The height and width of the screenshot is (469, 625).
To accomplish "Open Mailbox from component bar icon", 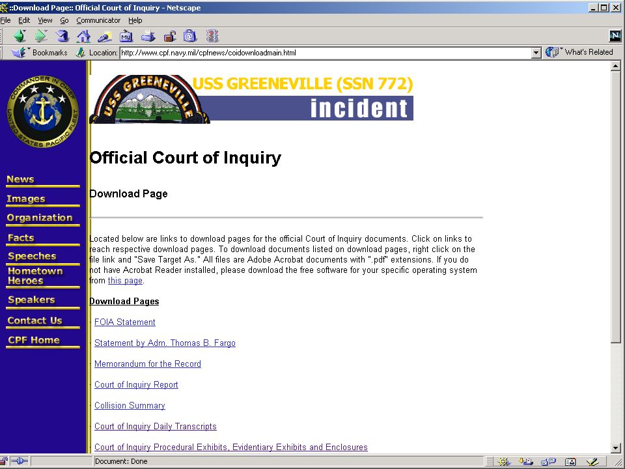I will (x=526, y=461).
